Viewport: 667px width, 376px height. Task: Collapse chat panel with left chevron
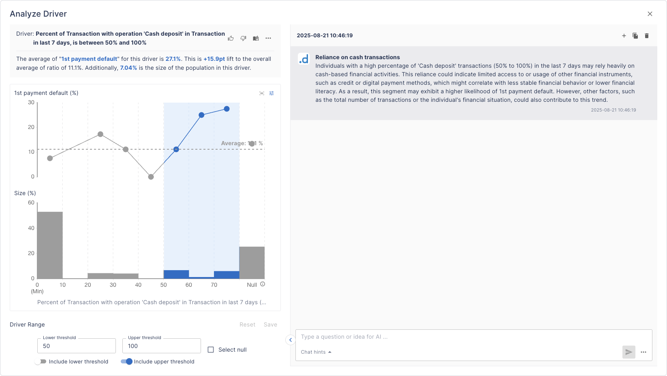291,340
